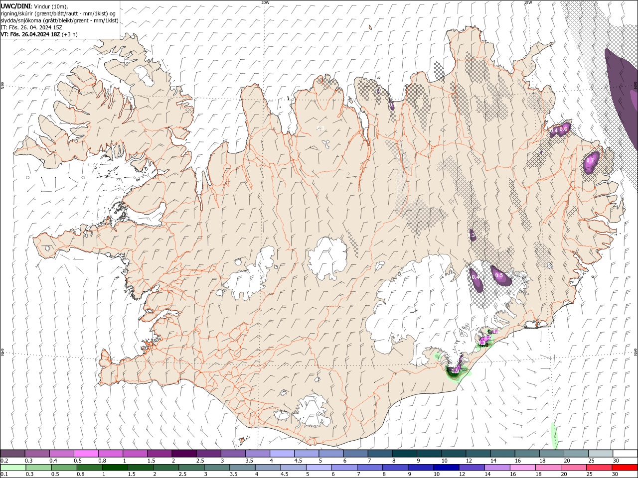This screenshot has width=638, height=478.
Task: Pick lower legend's grey-green 2.5 swatch
Action: tap(191, 468)
